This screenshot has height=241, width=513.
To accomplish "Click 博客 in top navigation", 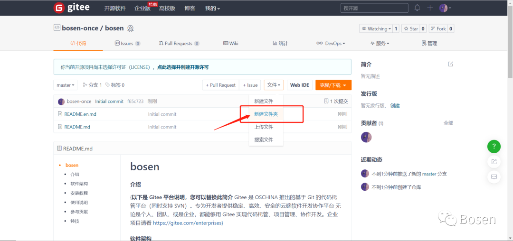I will tap(190, 9).
